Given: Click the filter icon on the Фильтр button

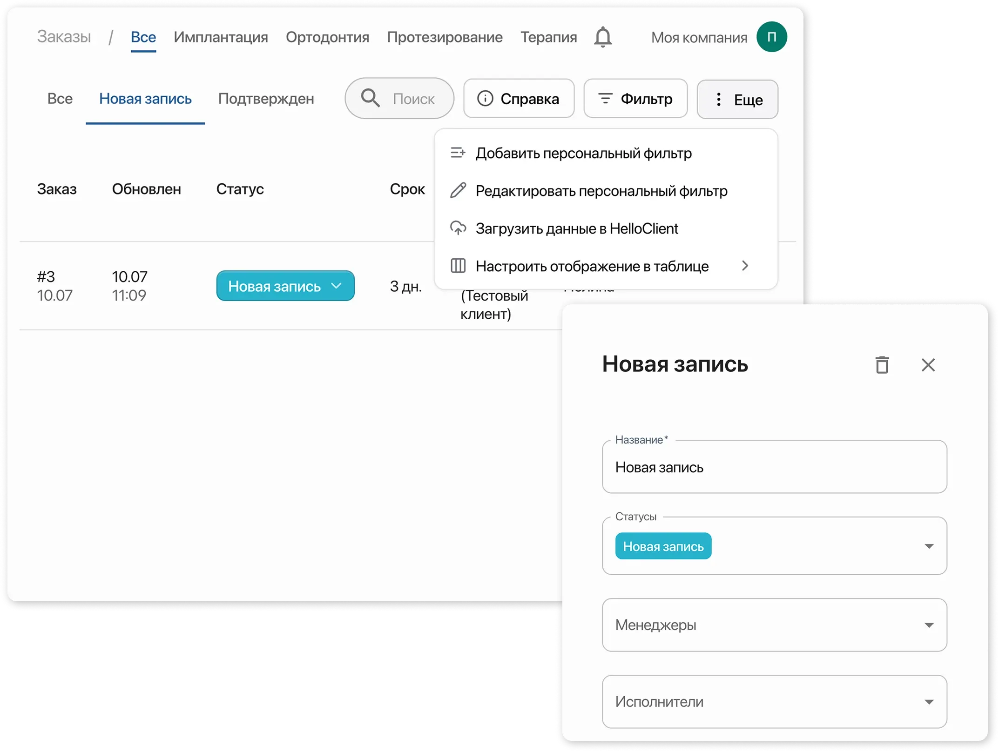Looking at the screenshot, I should click(x=605, y=98).
